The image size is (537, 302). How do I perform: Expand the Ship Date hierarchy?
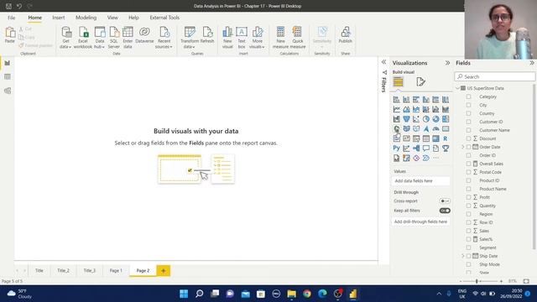(463, 256)
